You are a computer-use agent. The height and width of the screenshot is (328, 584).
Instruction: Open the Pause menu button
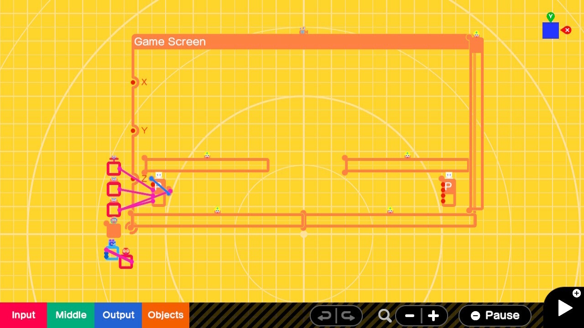[x=495, y=315]
